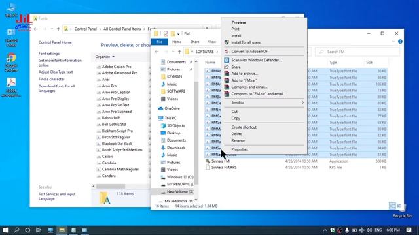The image size is (419, 235).
Task: Choose Add to archive option
Action: coord(244,74)
